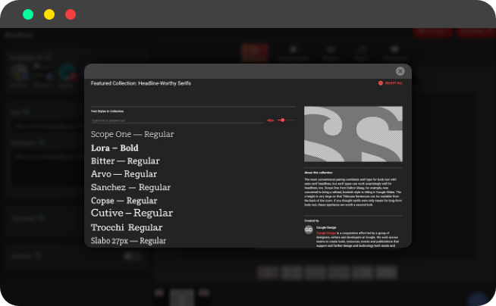This screenshot has width=496, height=306.
Task: Select the Lora — Bold font style
Action: click(x=115, y=148)
